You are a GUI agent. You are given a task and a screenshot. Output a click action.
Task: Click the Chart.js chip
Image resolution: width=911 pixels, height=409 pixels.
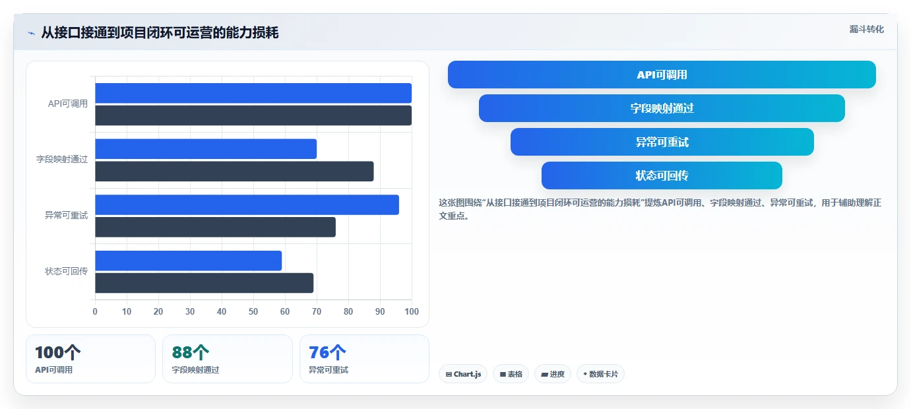click(463, 374)
